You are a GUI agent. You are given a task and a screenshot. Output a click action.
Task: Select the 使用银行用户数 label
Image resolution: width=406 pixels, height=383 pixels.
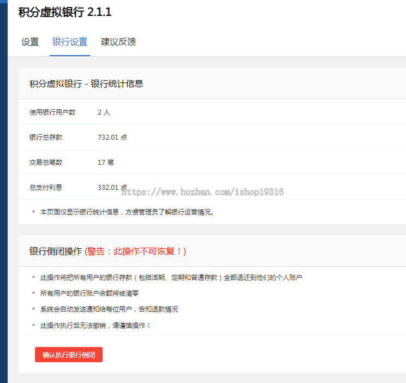tap(52, 112)
